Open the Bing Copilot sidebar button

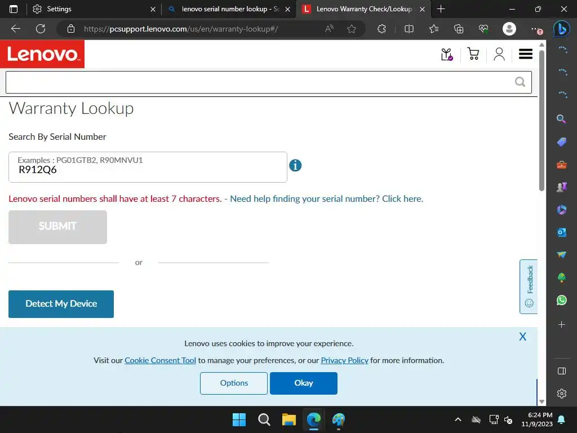click(x=562, y=29)
